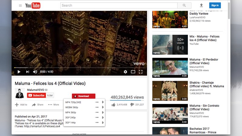The height and width of the screenshot is (136, 242).
Task: Open Shakira - Chantaje title link
Action: (x=207, y=85)
